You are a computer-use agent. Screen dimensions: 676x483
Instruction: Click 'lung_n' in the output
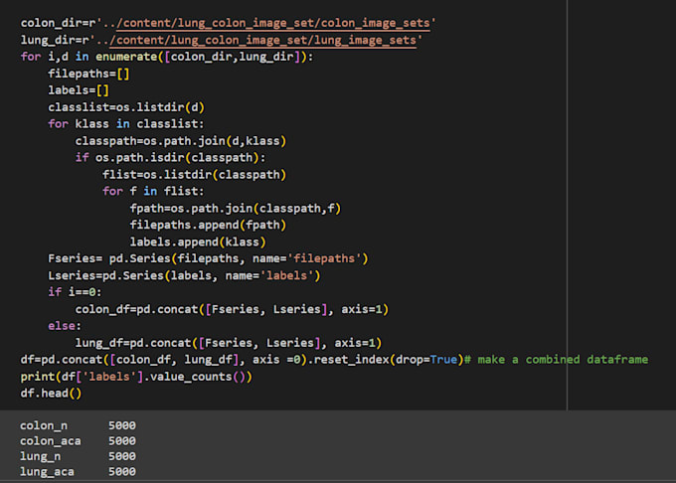point(40,456)
